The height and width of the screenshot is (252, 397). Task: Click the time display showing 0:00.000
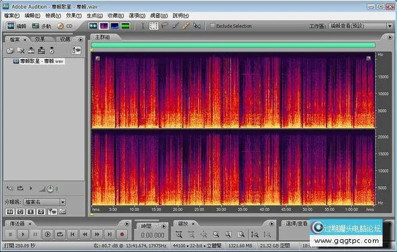(x=152, y=235)
